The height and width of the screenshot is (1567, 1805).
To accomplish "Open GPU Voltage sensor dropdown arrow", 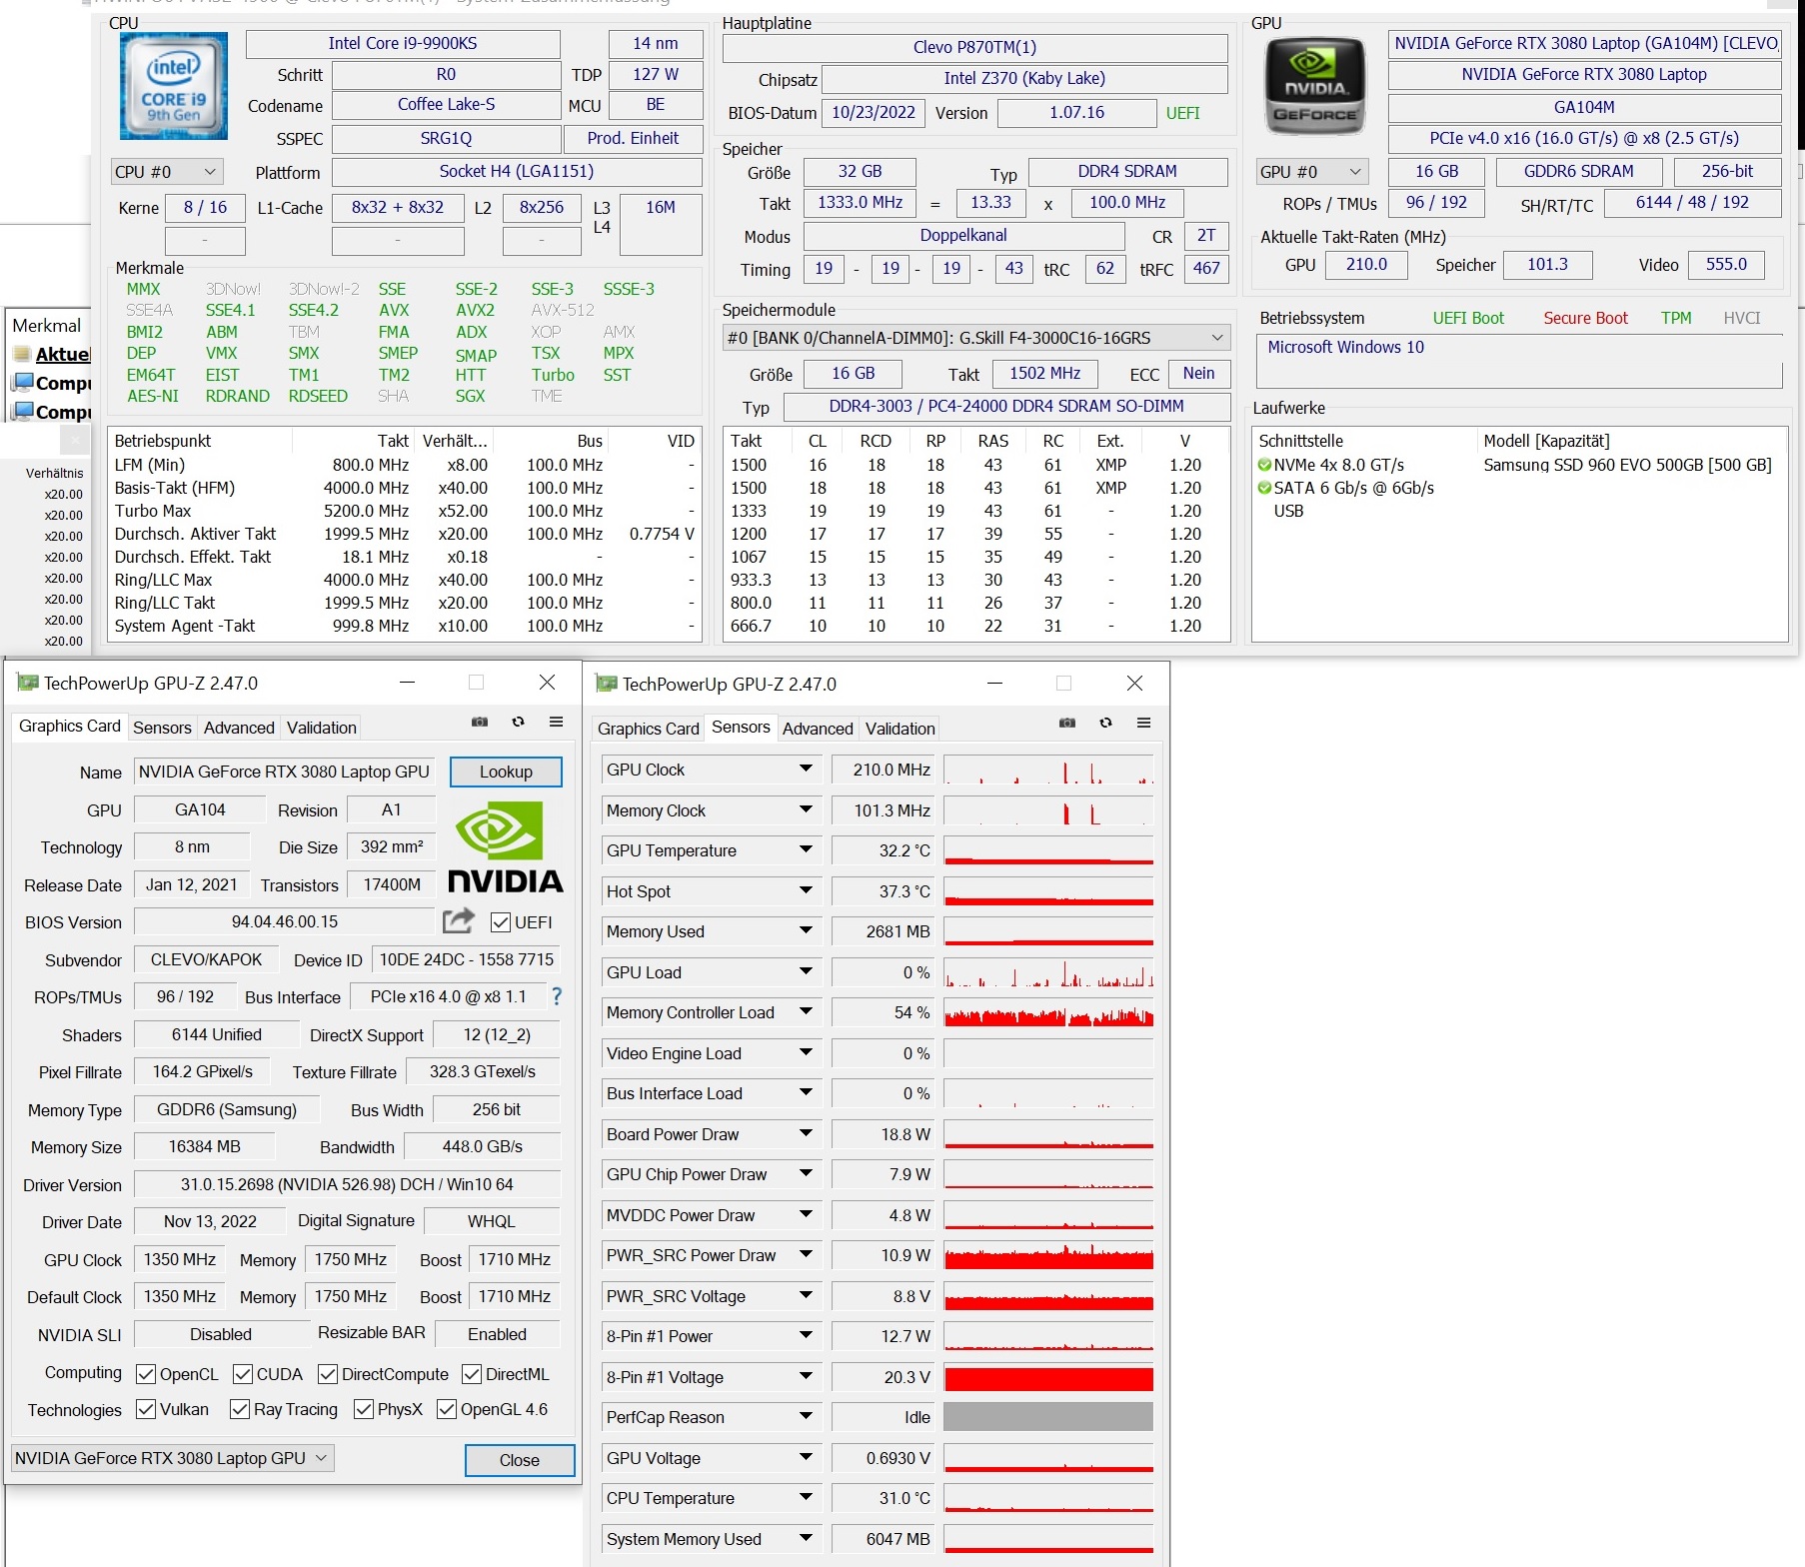I will [806, 1457].
